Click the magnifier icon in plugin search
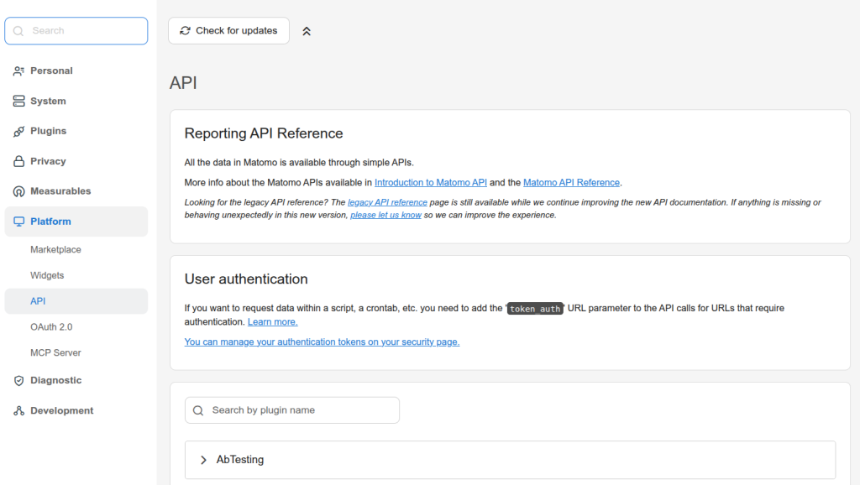 [198, 410]
